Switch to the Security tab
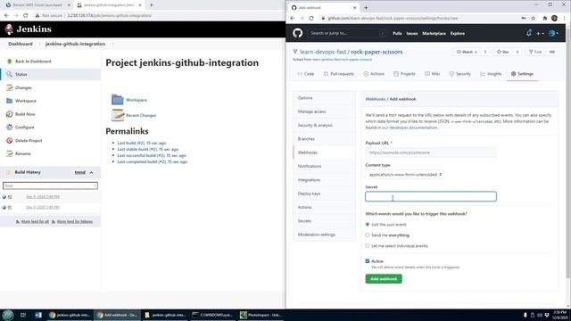Image resolution: width=571 pixels, height=321 pixels. tap(460, 73)
